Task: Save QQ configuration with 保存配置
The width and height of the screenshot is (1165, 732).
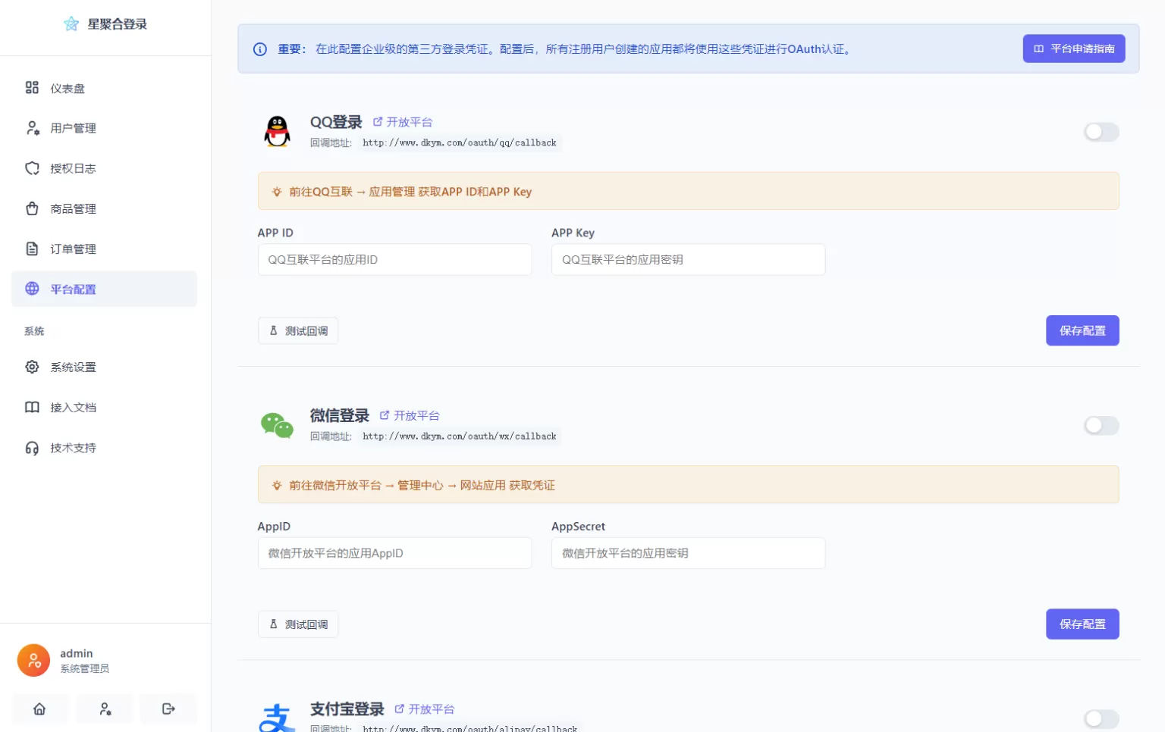Action: [x=1082, y=331]
